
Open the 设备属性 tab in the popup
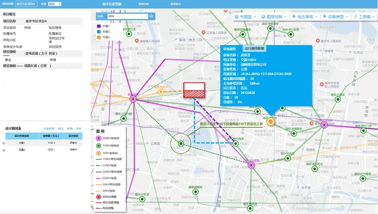229,49
